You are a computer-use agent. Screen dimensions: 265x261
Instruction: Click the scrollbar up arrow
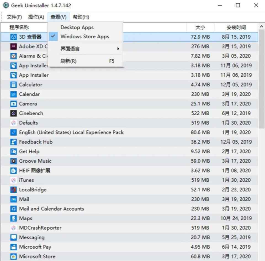pos(261,26)
